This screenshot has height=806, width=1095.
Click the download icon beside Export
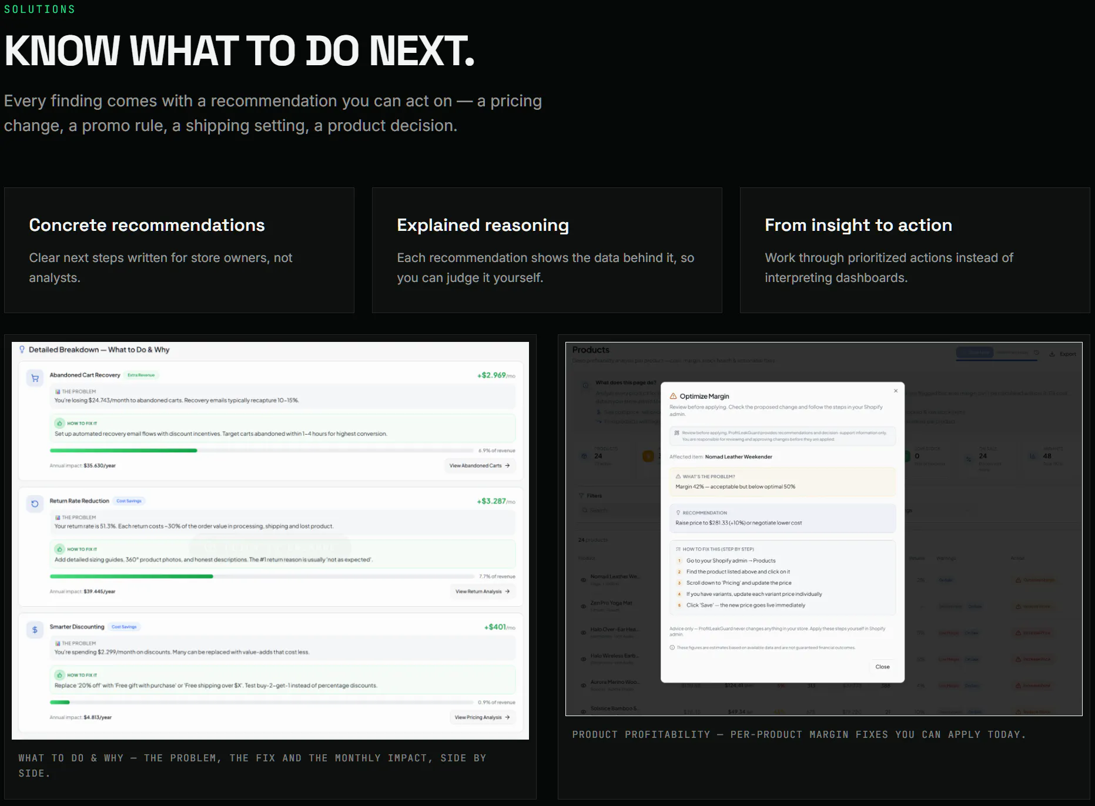1052,354
